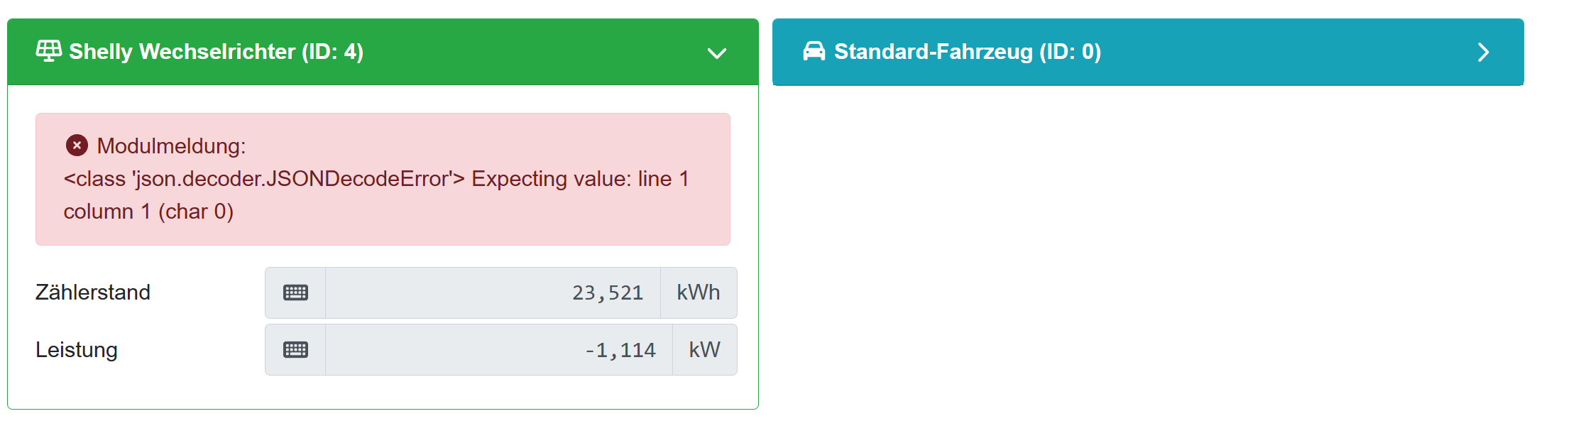Viewport: 1576px width, 421px height.
Task: Click the kW unit label
Action: pos(704,350)
